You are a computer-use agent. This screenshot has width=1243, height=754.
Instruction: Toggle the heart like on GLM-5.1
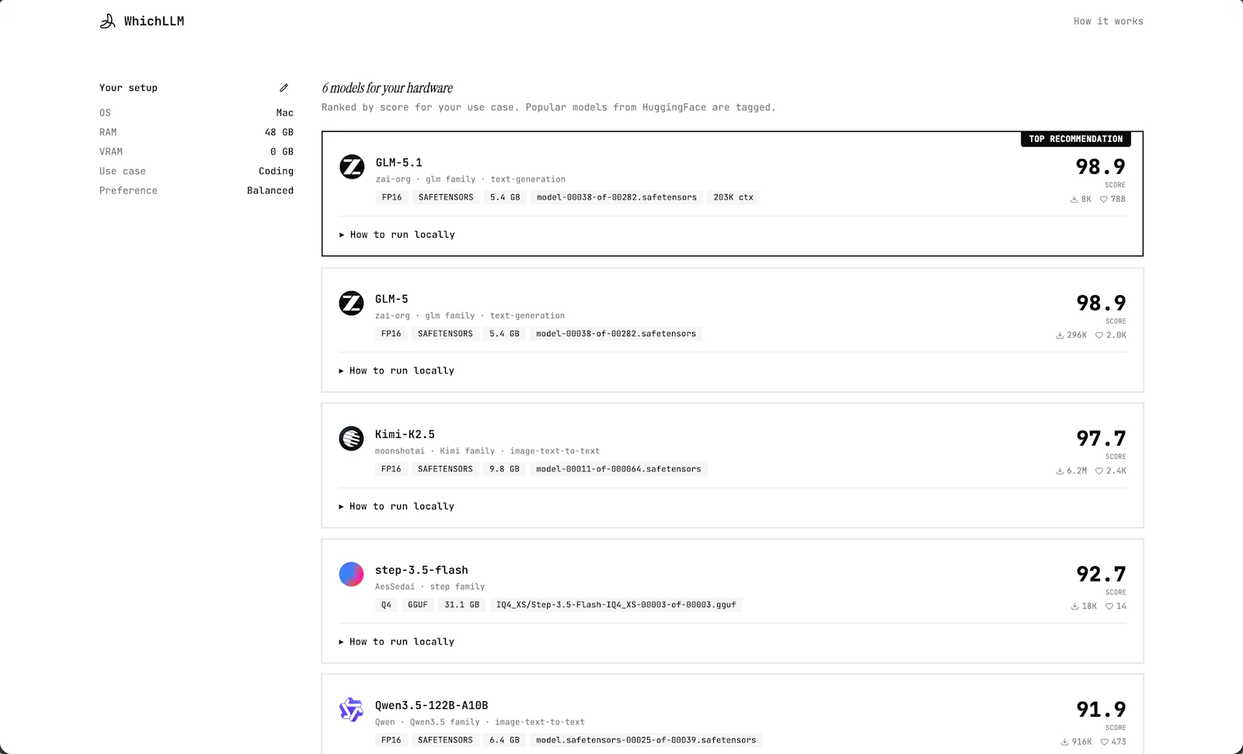[x=1104, y=199]
